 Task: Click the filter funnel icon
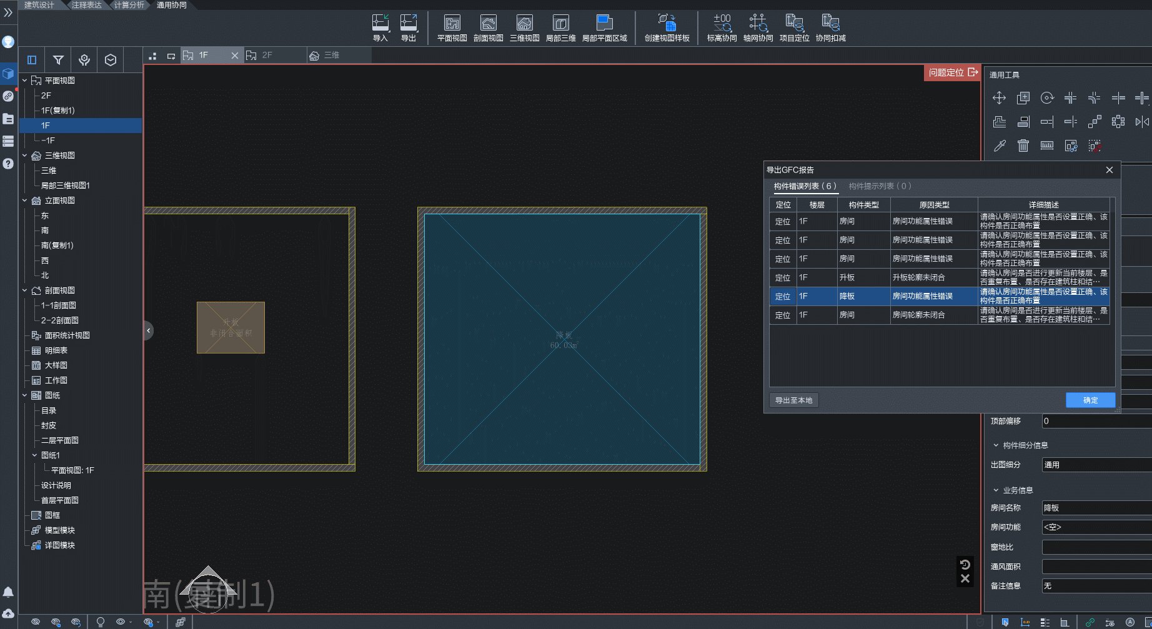[58, 60]
